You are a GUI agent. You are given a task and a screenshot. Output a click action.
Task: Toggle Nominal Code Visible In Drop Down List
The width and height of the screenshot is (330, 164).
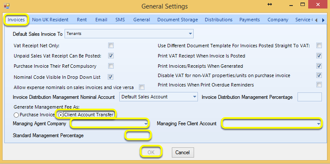110,77
